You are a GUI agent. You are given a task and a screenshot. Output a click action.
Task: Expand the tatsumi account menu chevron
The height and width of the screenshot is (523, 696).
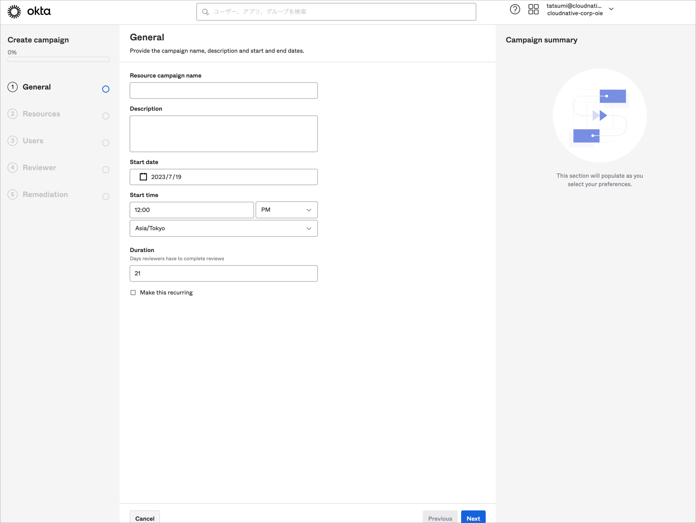[612, 9]
